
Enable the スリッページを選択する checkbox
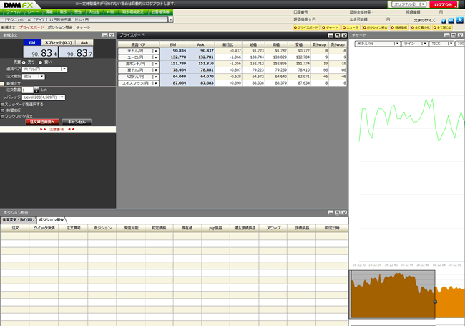tap(2, 105)
